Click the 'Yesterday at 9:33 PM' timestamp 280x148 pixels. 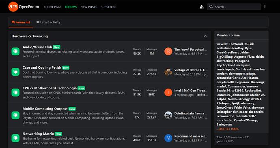pyautogui.click(x=188, y=140)
